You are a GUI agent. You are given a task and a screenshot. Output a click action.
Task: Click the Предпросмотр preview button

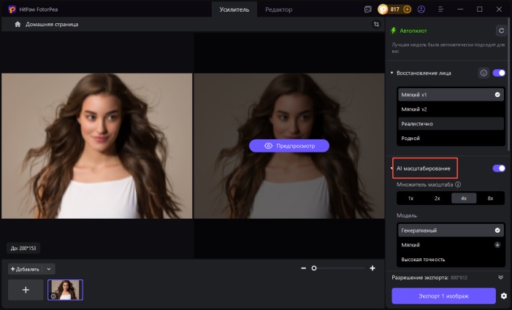pyautogui.click(x=289, y=146)
